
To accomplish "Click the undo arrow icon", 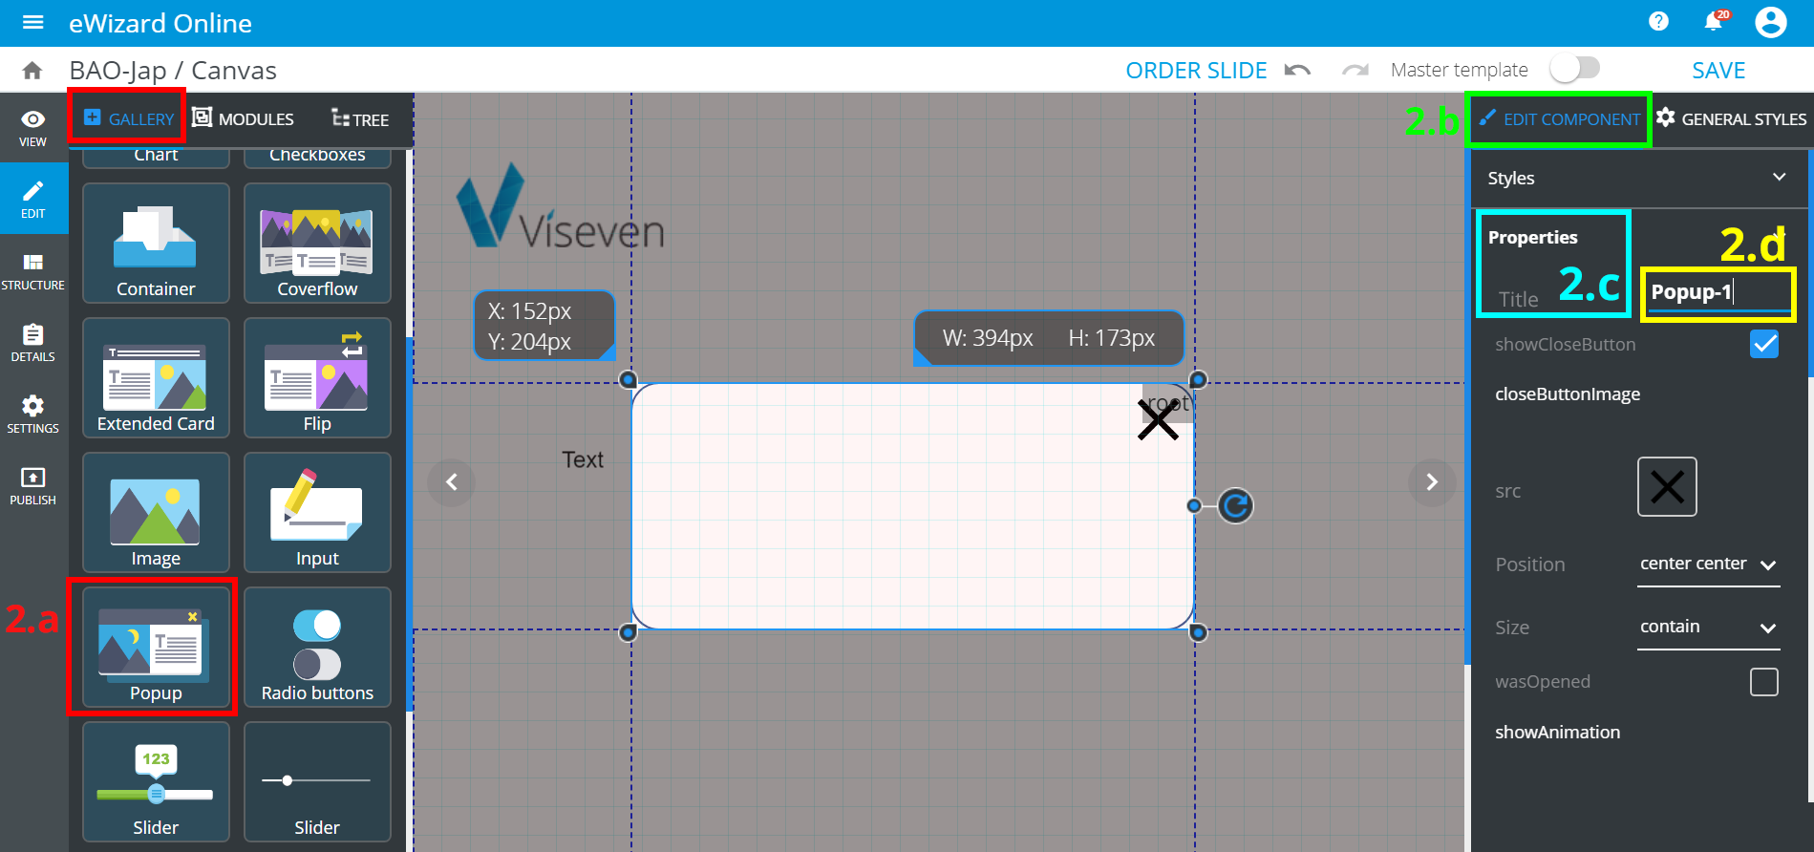I will coord(1297,71).
